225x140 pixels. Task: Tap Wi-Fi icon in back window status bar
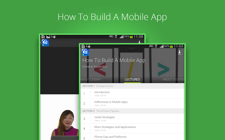pyautogui.click(x=116, y=36)
